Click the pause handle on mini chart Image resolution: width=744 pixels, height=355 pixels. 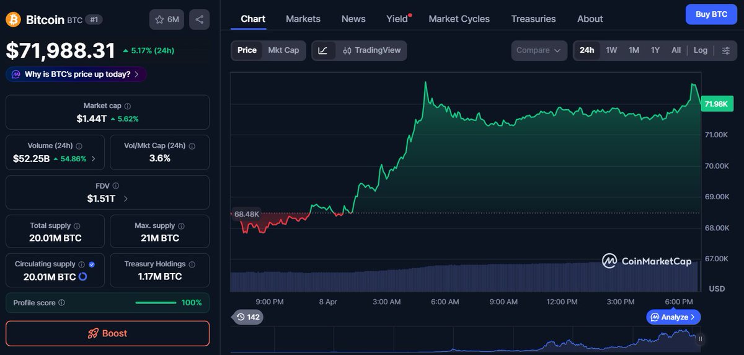701,339
